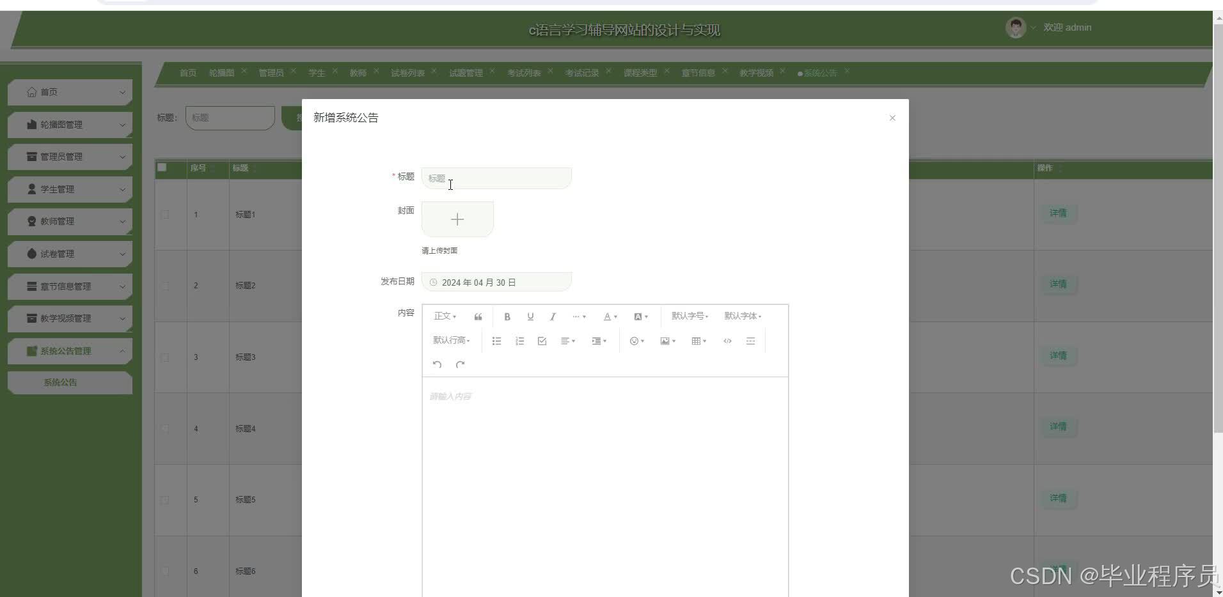1223x597 pixels.
Task: Click the 详情 button for row 标题3
Action: (x=1058, y=355)
